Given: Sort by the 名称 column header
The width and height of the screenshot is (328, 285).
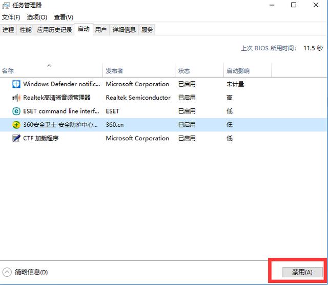Looking at the screenshot, I should (51, 70).
